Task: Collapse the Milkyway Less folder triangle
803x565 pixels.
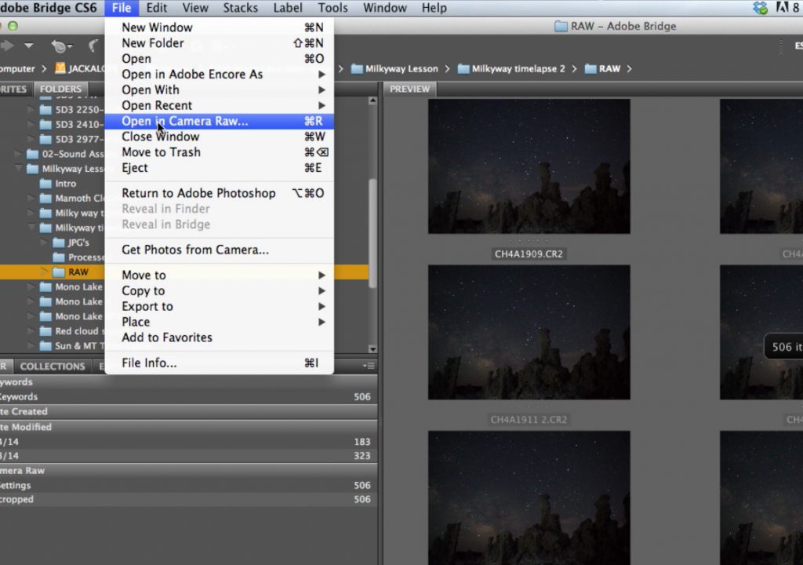Action: 19,169
